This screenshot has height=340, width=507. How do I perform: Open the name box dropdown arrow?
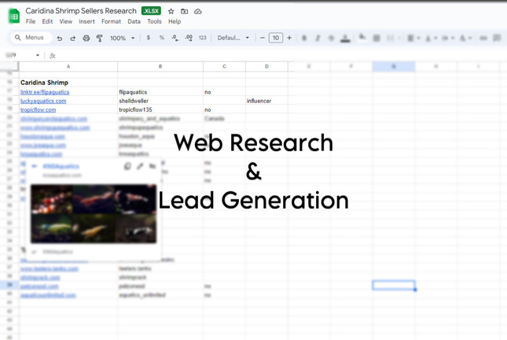[x=38, y=55]
